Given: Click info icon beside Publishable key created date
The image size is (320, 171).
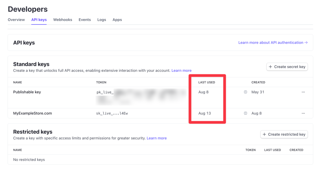Looking at the screenshot, I should (245, 92).
